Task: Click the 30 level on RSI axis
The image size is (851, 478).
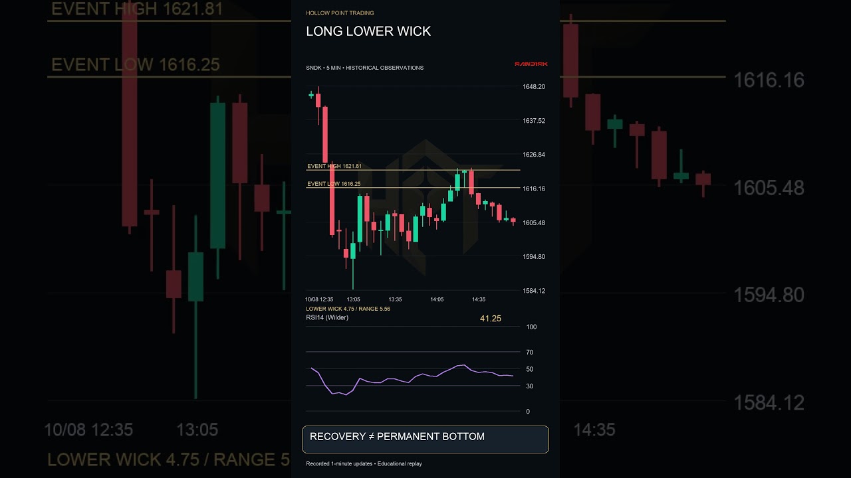Action: point(530,386)
